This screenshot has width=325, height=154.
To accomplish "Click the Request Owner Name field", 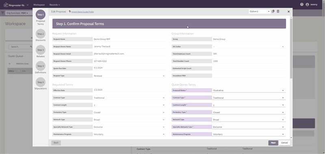I will coord(129,46).
